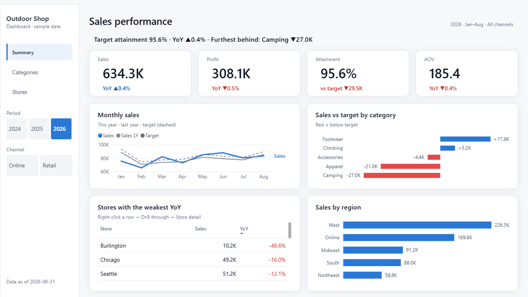Image resolution: width=528 pixels, height=297 pixels.
Task: Click the YoY sort arrow icon
Action: click(x=242, y=233)
